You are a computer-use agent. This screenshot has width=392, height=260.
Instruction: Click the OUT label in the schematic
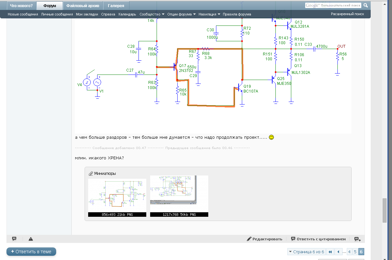341,46
